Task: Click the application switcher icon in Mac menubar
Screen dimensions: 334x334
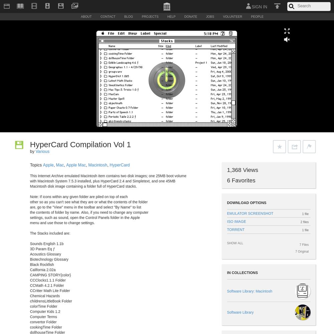Action: (231, 33)
